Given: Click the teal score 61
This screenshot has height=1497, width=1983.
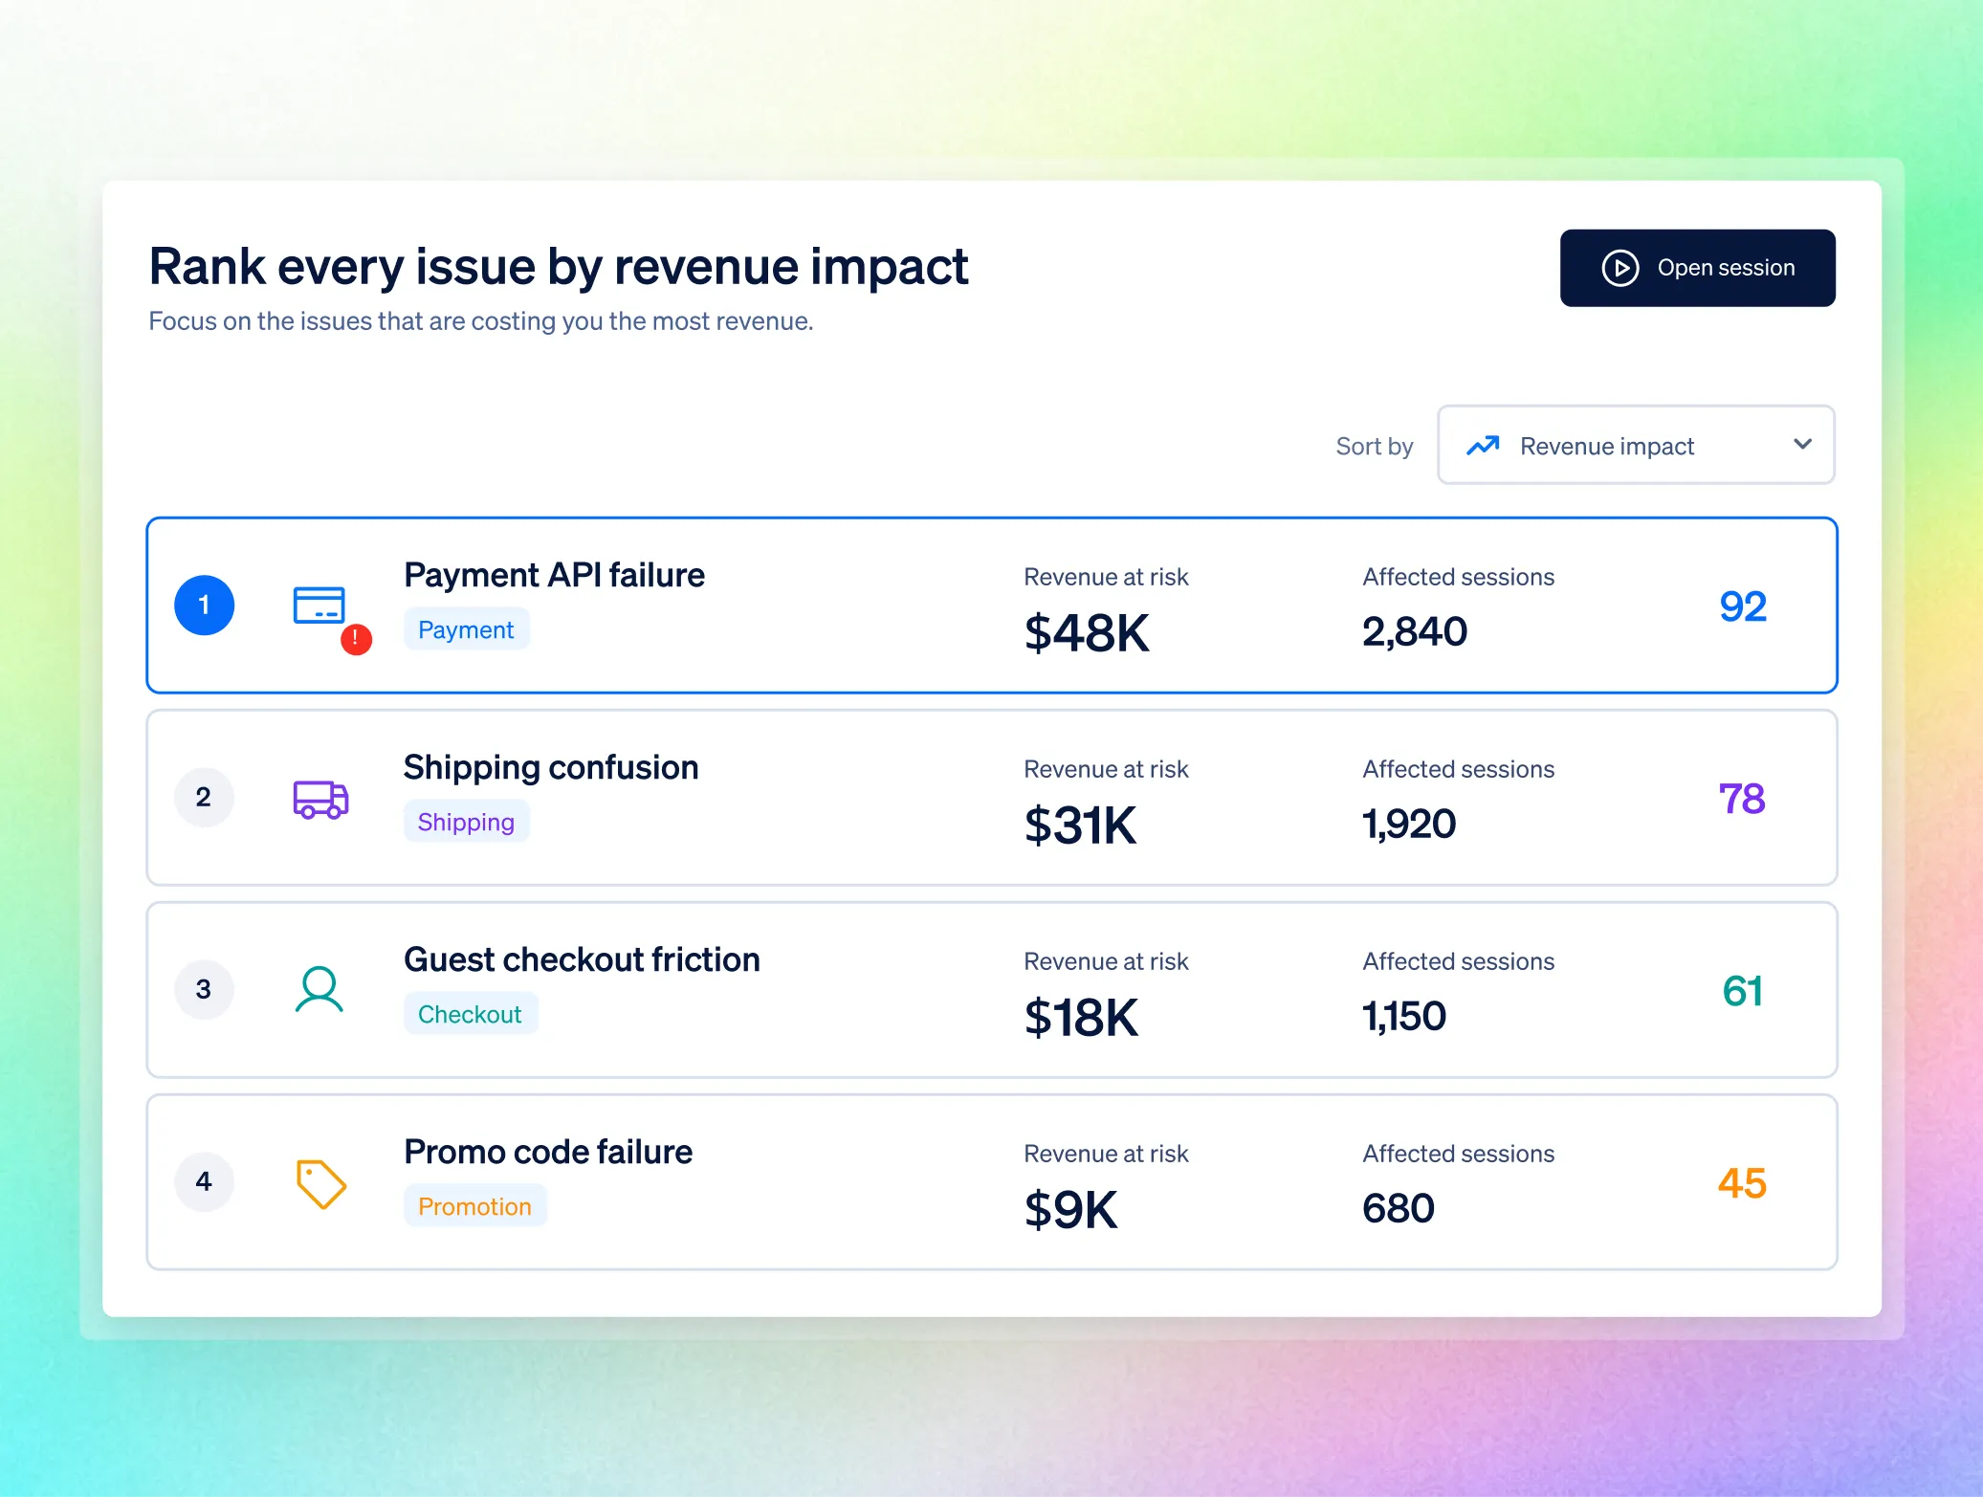Looking at the screenshot, I should 1743,991.
